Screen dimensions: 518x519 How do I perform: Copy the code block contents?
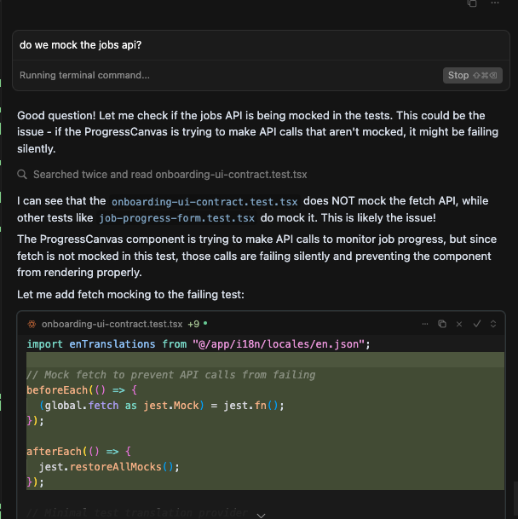tap(442, 324)
